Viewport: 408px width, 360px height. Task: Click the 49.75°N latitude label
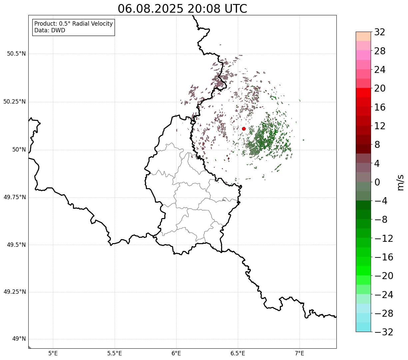click(x=15, y=197)
